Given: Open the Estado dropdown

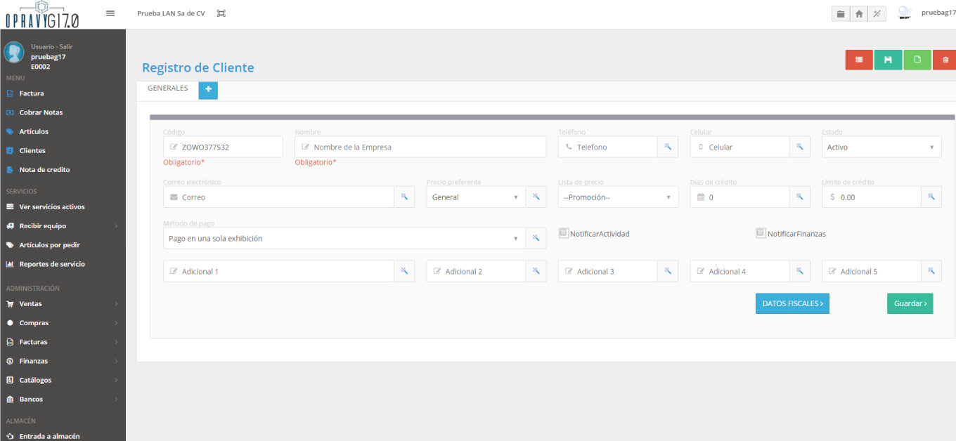Looking at the screenshot, I should 881,146.
